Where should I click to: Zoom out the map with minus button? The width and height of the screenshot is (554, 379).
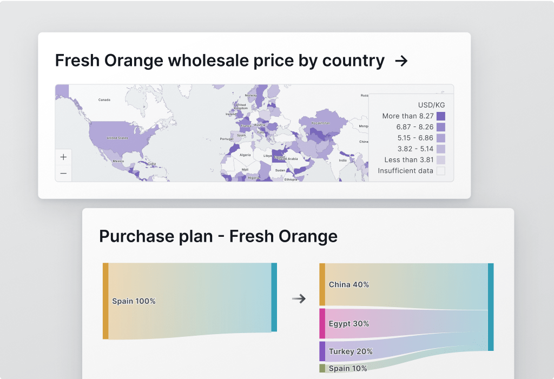pyautogui.click(x=63, y=174)
